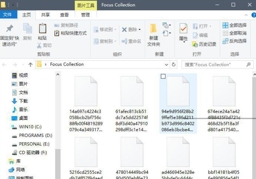Screen dimensions: 256x179
Task: Click the Select All command
Action: [235, 25]
